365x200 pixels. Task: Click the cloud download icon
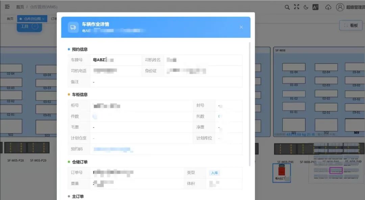(x=328, y=7)
